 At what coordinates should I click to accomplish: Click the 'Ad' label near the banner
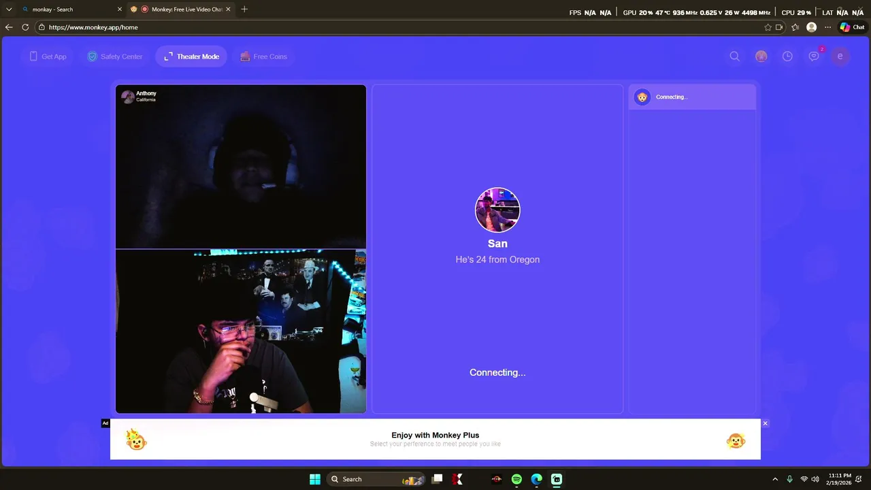pyautogui.click(x=105, y=423)
